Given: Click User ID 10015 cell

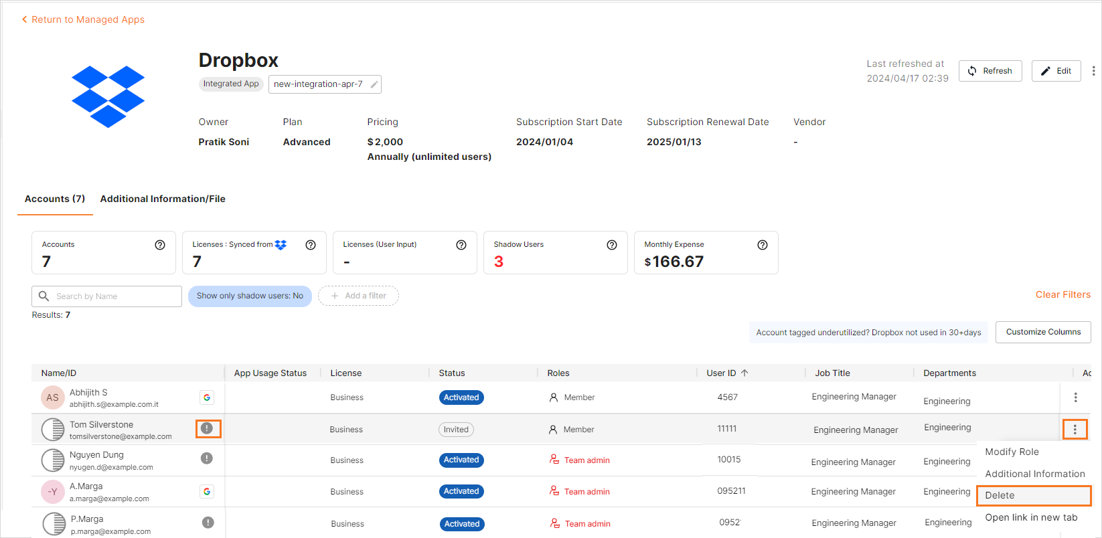Looking at the screenshot, I should pos(729,460).
